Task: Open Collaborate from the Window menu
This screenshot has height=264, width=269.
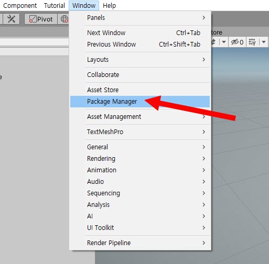Action: pyautogui.click(x=140, y=75)
